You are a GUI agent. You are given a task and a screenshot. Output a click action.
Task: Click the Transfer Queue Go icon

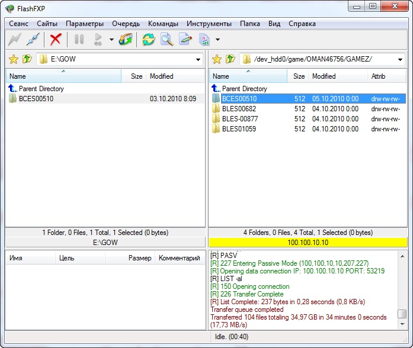pos(97,40)
